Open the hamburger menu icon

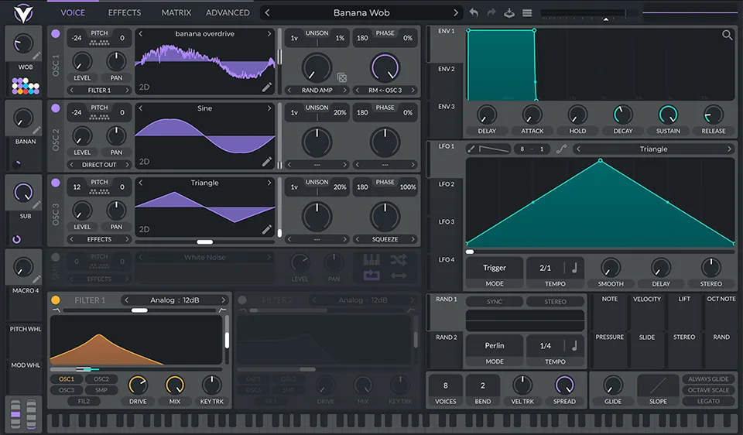[527, 13]
